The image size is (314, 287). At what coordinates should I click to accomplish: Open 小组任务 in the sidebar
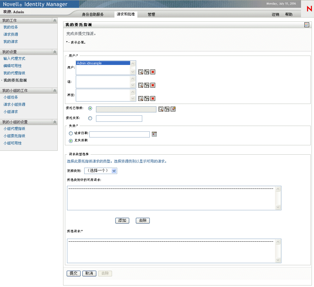[x=11, y=97]
